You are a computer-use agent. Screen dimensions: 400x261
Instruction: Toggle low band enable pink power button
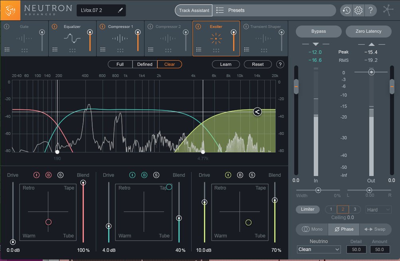(36, 175)
